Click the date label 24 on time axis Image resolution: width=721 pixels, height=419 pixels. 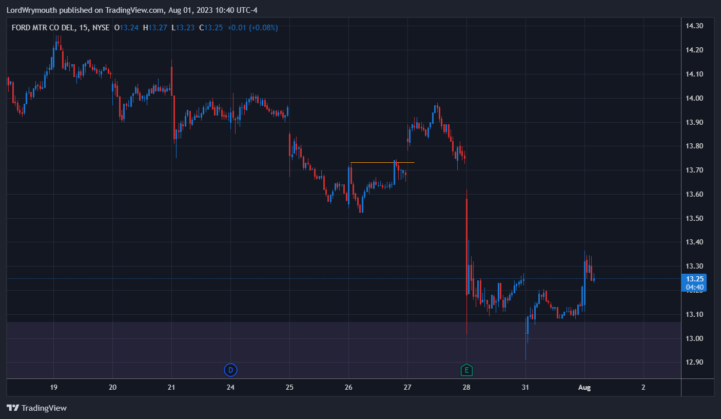click(x=230, y=388)
